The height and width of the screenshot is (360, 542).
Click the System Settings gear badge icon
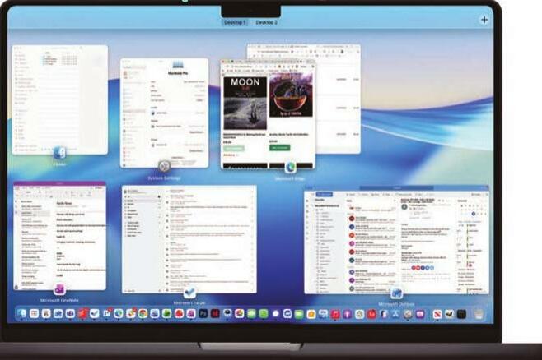(164, 167)
